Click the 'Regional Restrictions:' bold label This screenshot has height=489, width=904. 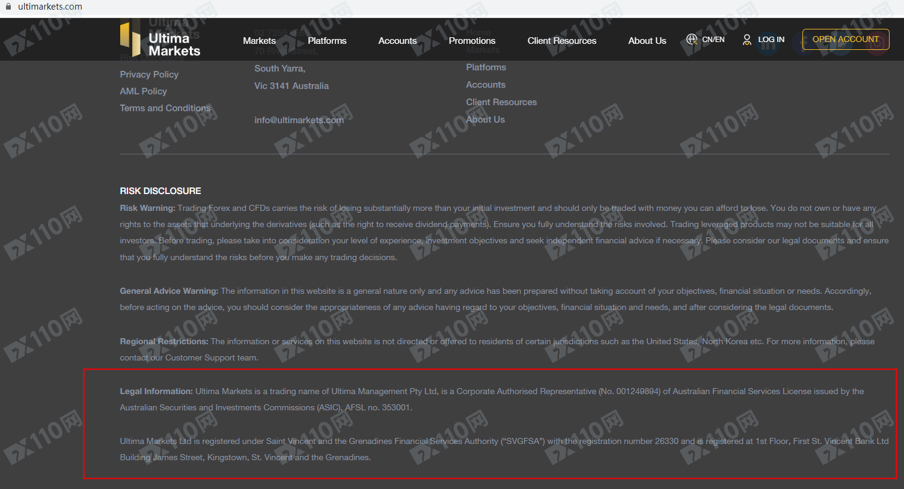[164, 341]
